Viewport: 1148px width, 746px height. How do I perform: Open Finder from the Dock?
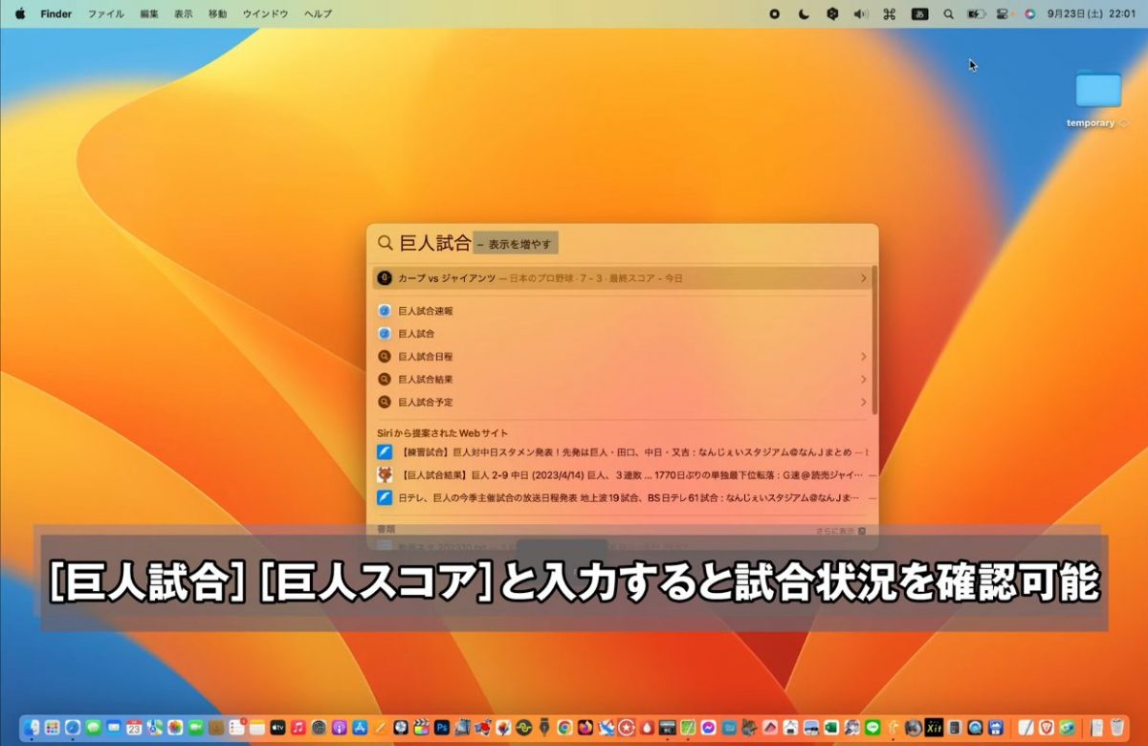point(32,728)
